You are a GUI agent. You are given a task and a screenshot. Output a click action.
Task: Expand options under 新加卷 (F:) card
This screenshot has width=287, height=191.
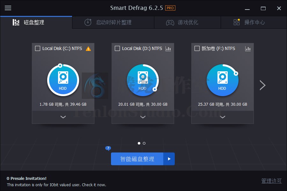(223, 117)
